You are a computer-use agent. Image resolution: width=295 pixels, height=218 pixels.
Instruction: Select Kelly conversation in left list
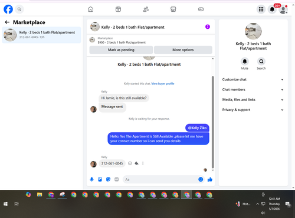click(41, 35)
